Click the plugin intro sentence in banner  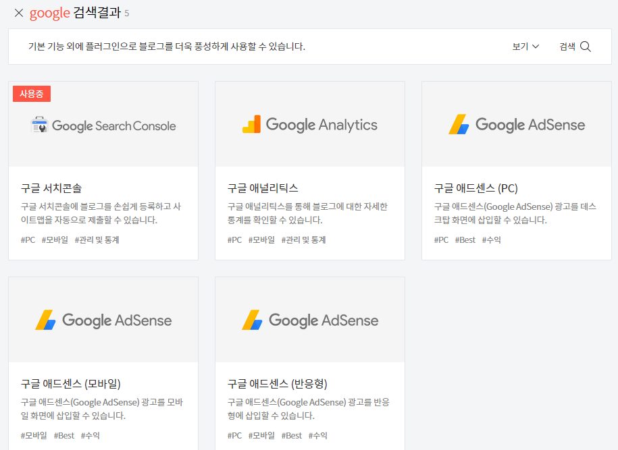click(x=167, y=47)
